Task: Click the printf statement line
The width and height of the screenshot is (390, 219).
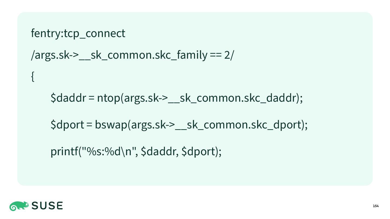Action: pyautogui.click(x=136, y=151)
